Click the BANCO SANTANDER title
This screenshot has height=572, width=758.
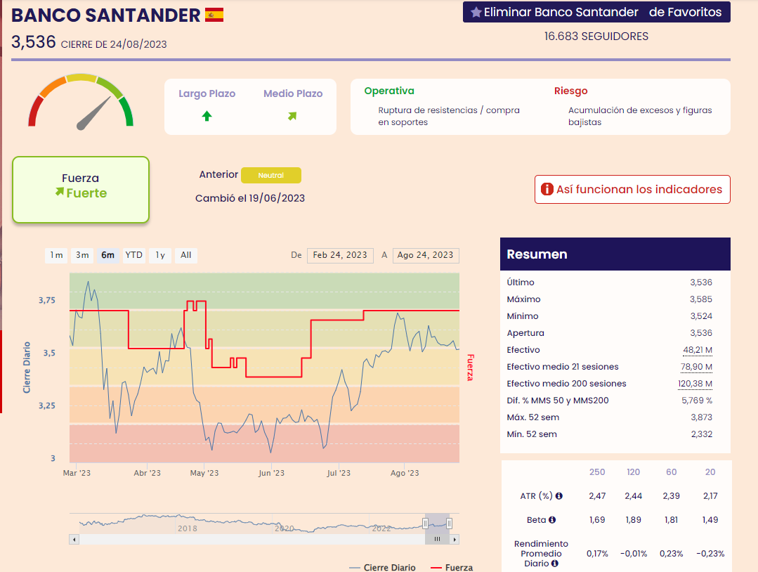point(106,15)
